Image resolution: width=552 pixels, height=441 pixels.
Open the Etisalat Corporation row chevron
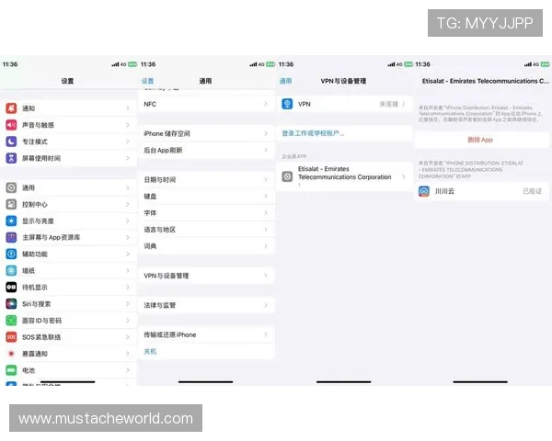click(404, 176)
